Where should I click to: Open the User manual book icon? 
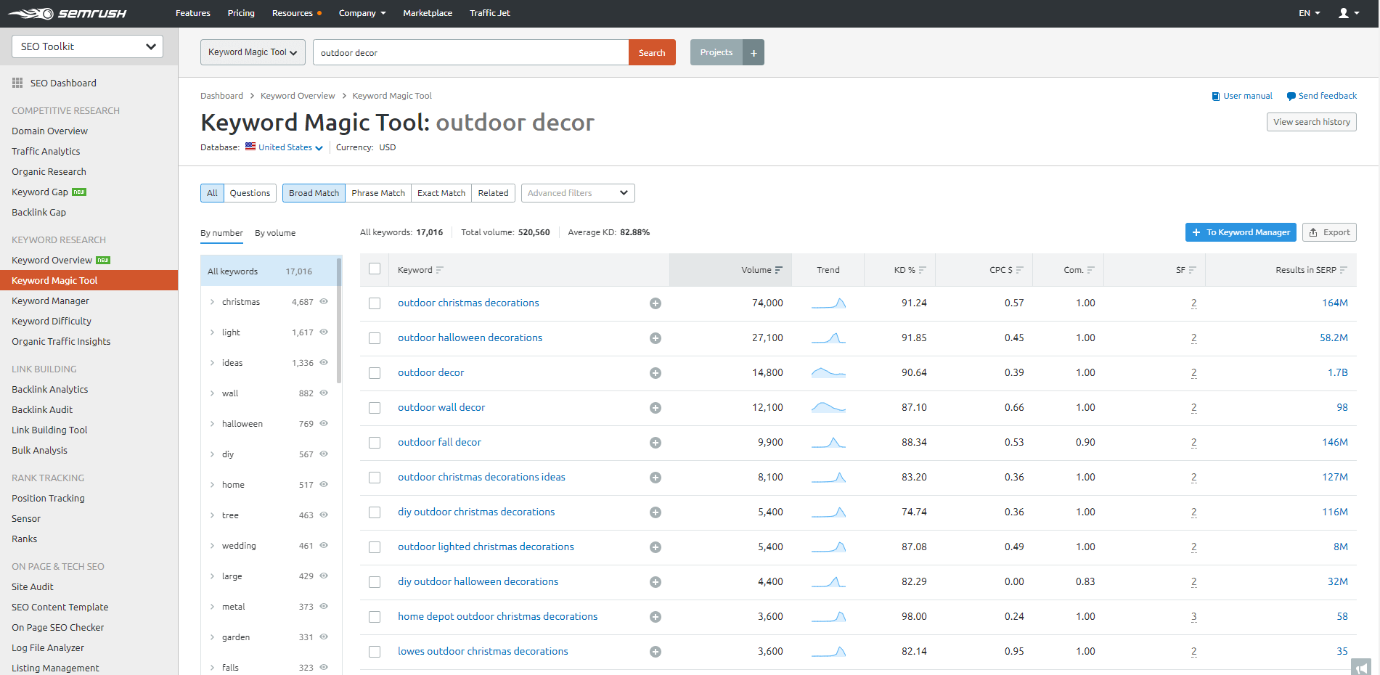[x=1216, y=97]
